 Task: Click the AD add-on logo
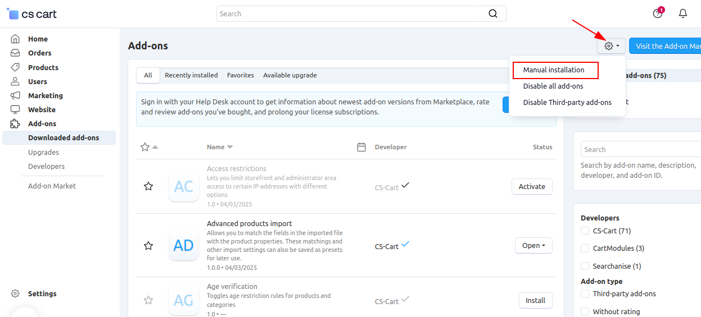click(184, 245)
